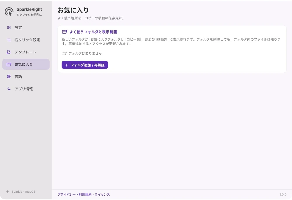This screenshot has height=200, width=292.
Task: Click the document icon beside テンプレート
Action: (8, 52)
